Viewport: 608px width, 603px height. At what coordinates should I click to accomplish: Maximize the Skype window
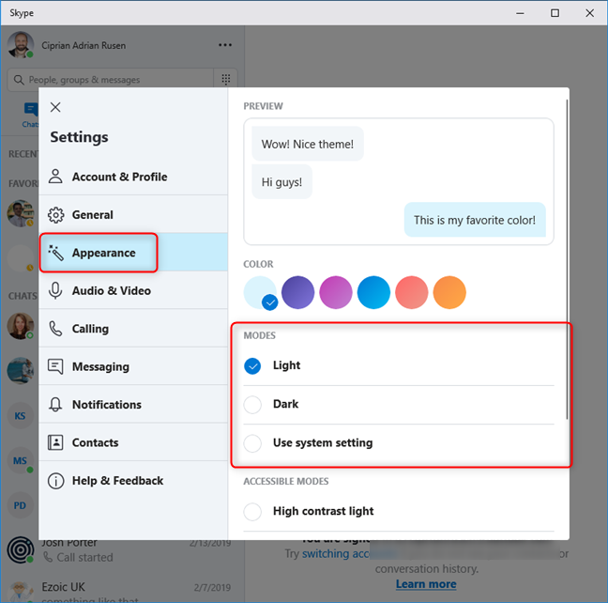coord(555,13)
